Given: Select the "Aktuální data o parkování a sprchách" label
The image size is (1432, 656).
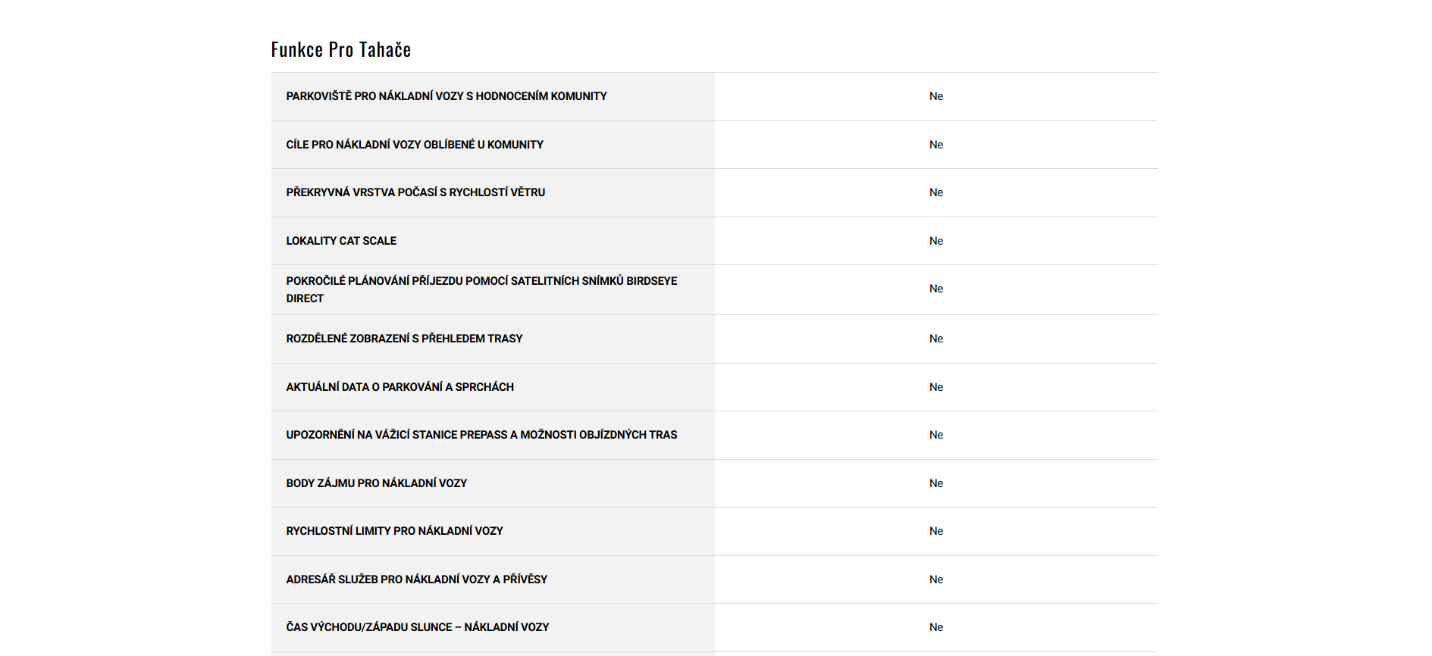Looking at the screenshot, I should [400, 387].
